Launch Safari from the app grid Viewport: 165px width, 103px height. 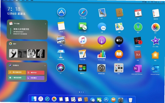point(83,12)
